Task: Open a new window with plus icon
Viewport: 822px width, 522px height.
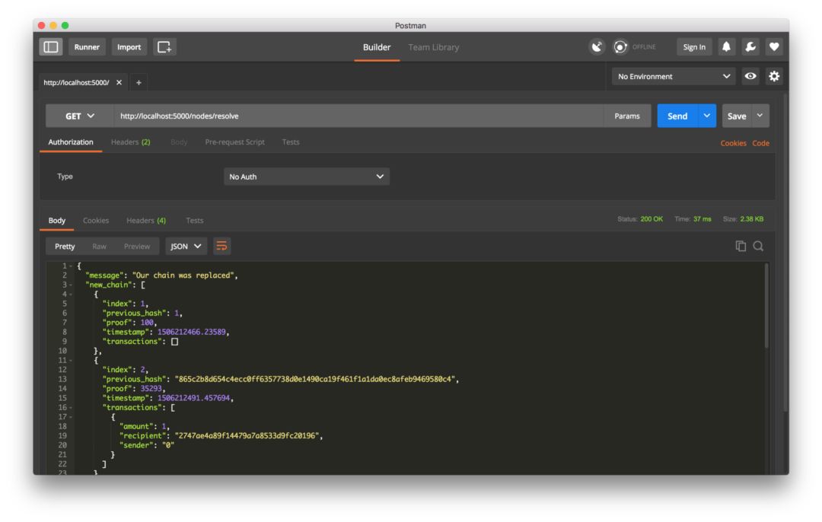Action: (x=164, y=46)
